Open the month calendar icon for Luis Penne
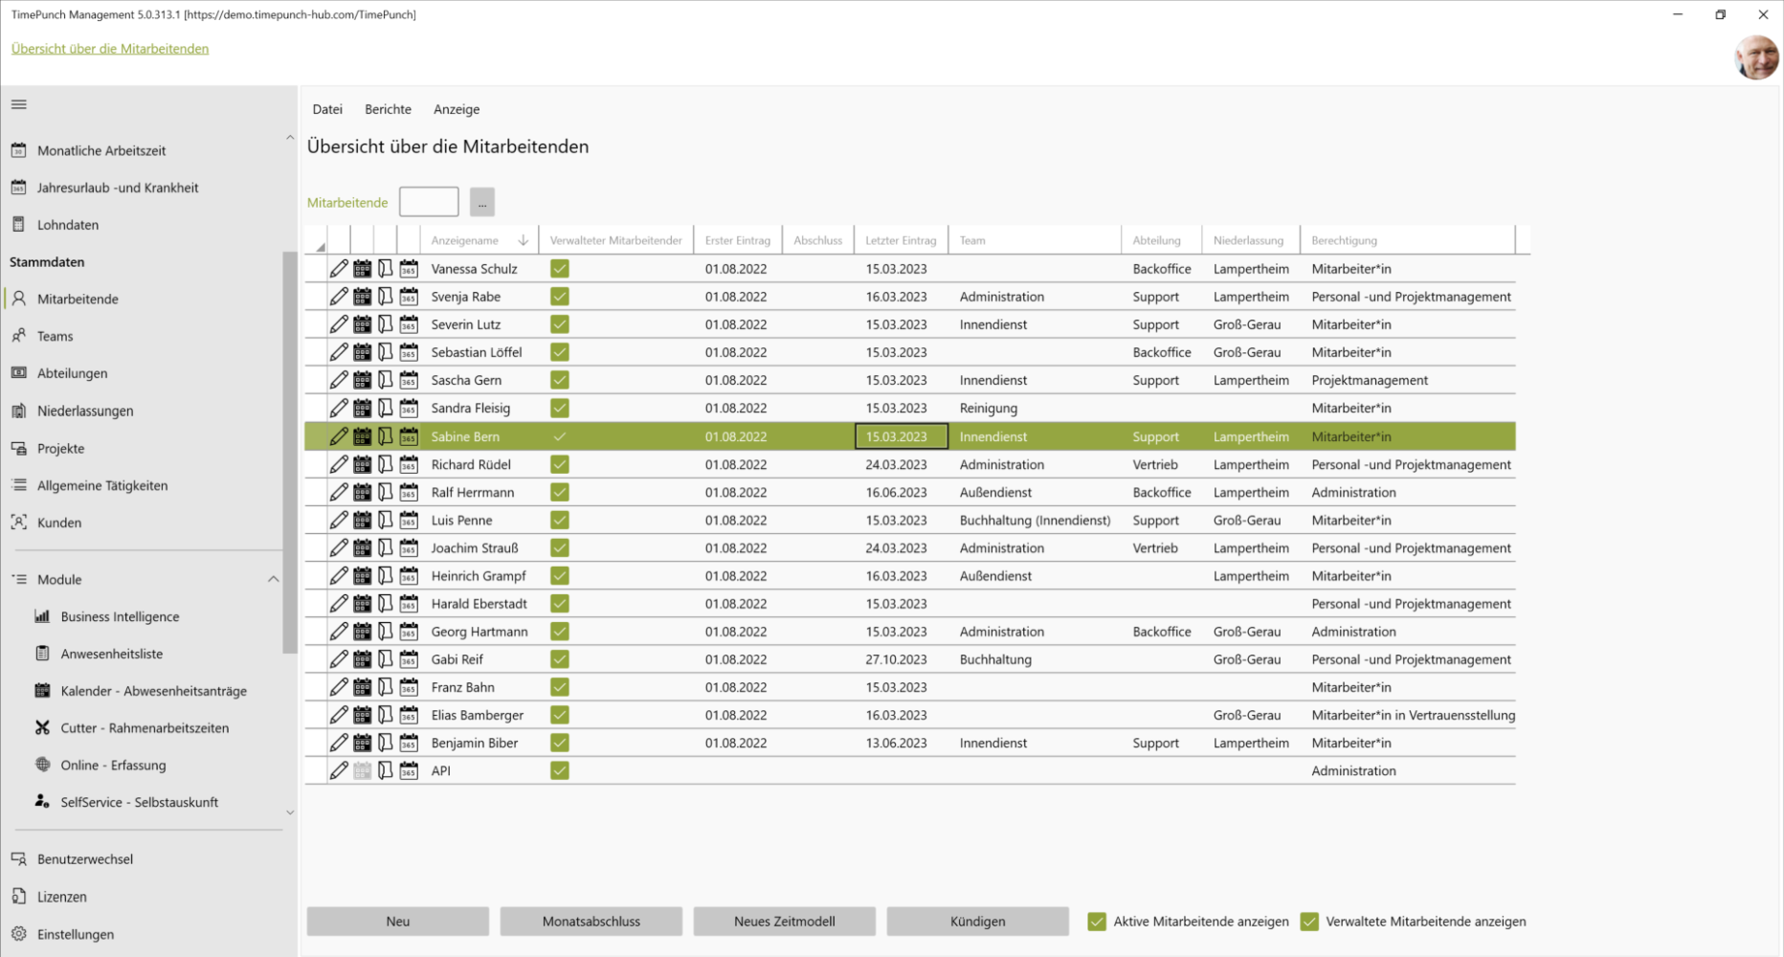 click(363, 520)
